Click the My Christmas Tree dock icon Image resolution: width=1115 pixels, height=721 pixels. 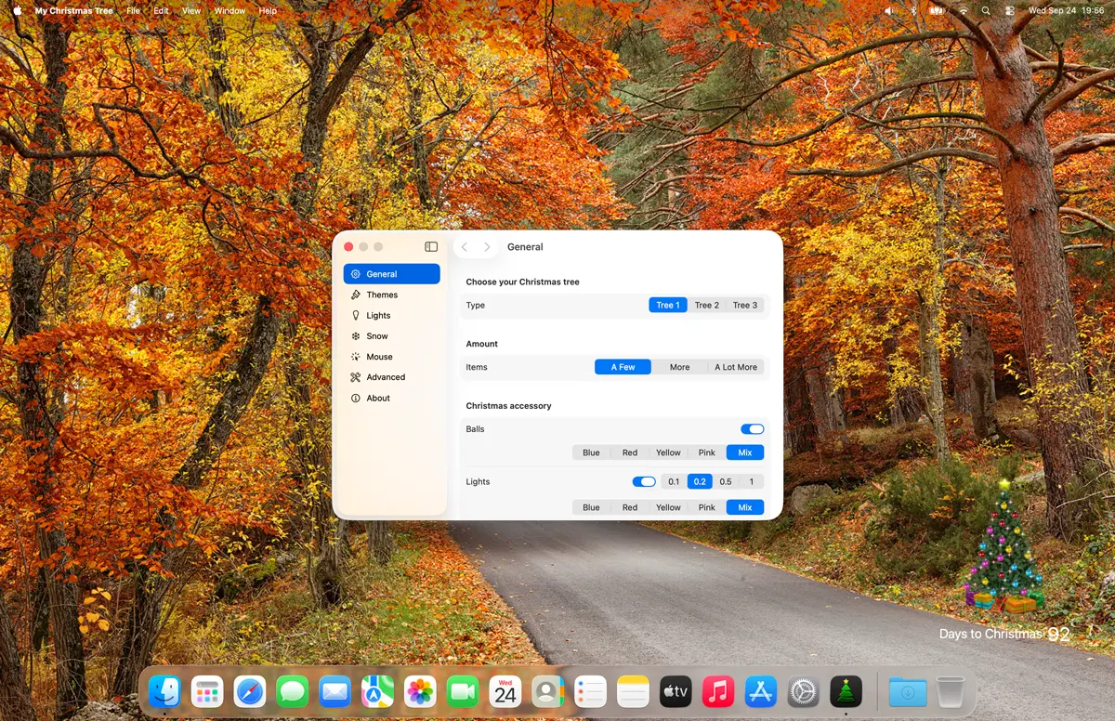(846, 691)
